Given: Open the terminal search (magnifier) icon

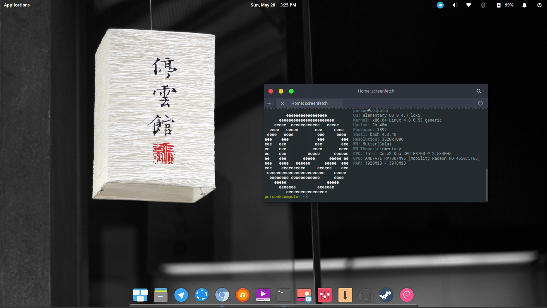Looking at the screenshot, I should coord(479,91).
